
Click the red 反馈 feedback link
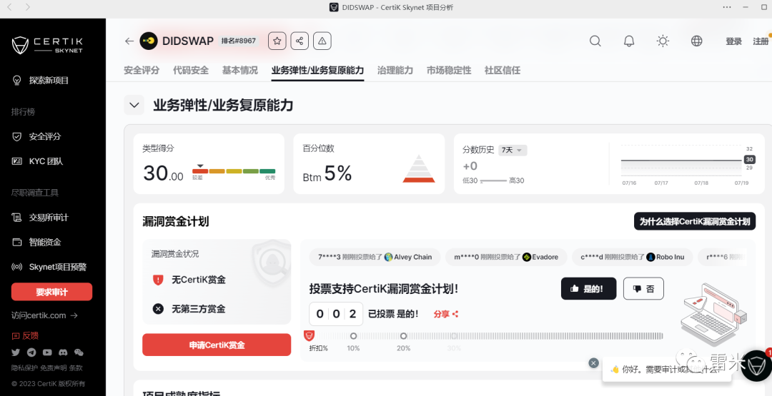tap(24, 336)
